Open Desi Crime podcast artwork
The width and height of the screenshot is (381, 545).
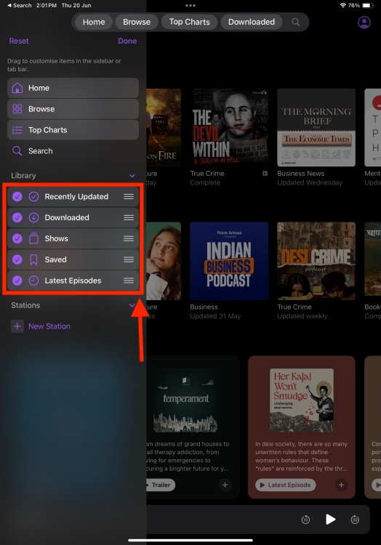[x=316, y=261]
